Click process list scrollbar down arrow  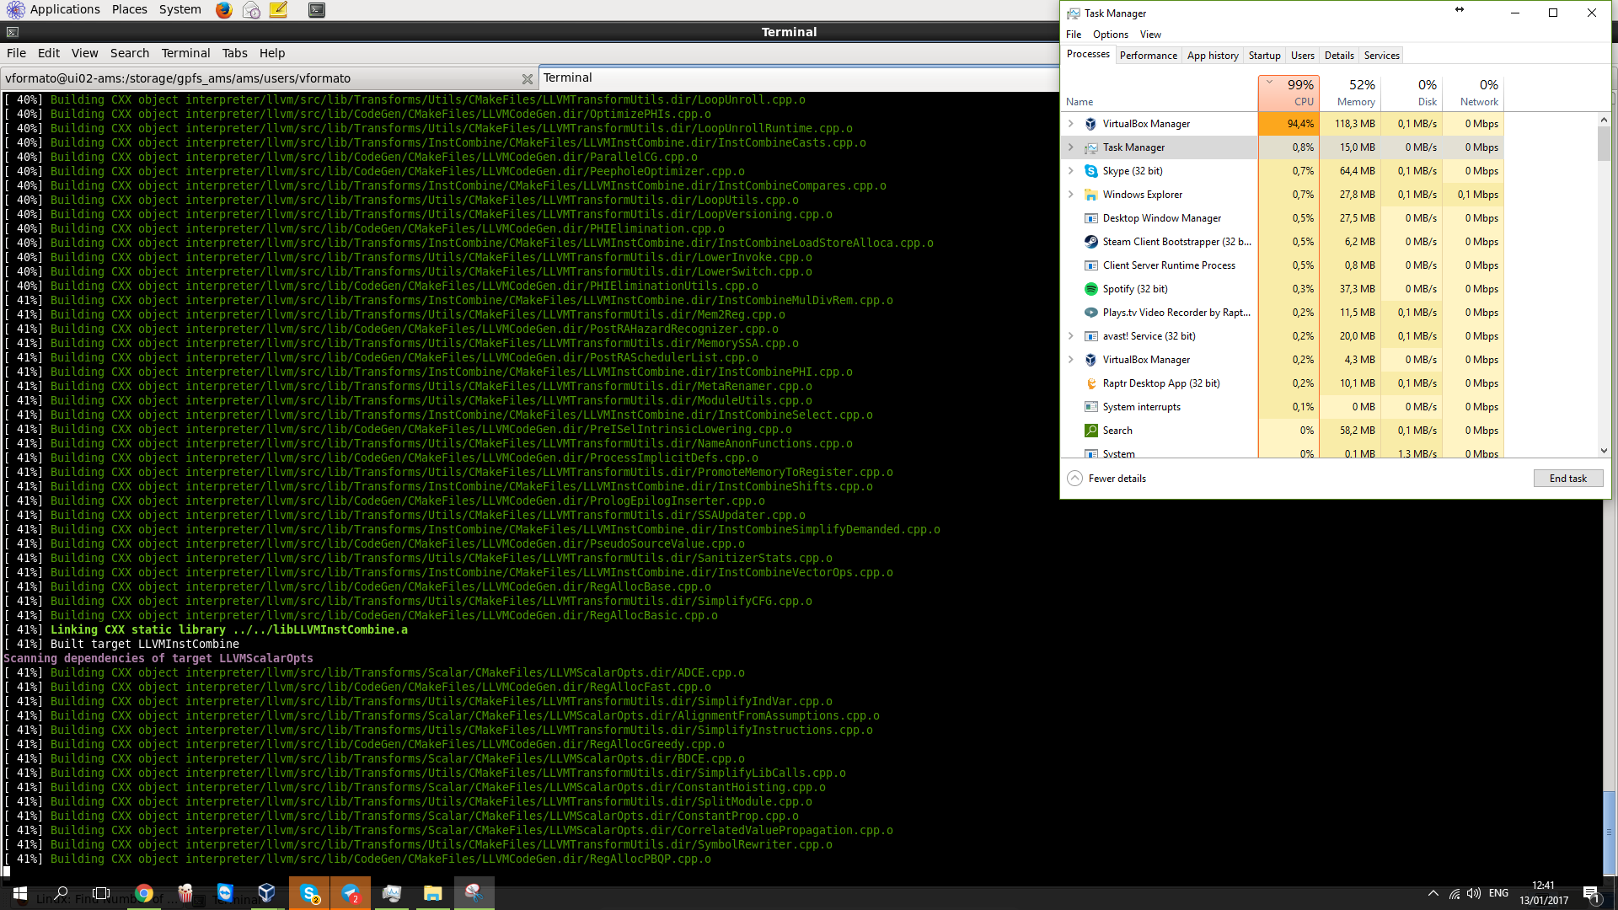point(1604,451)
